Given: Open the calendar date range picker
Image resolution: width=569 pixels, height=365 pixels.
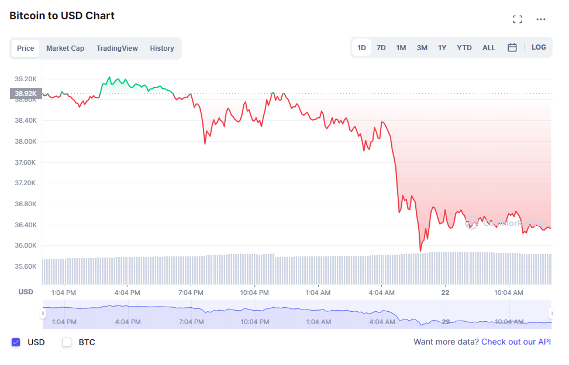Looking at the screenshot, I should point(512,47).
